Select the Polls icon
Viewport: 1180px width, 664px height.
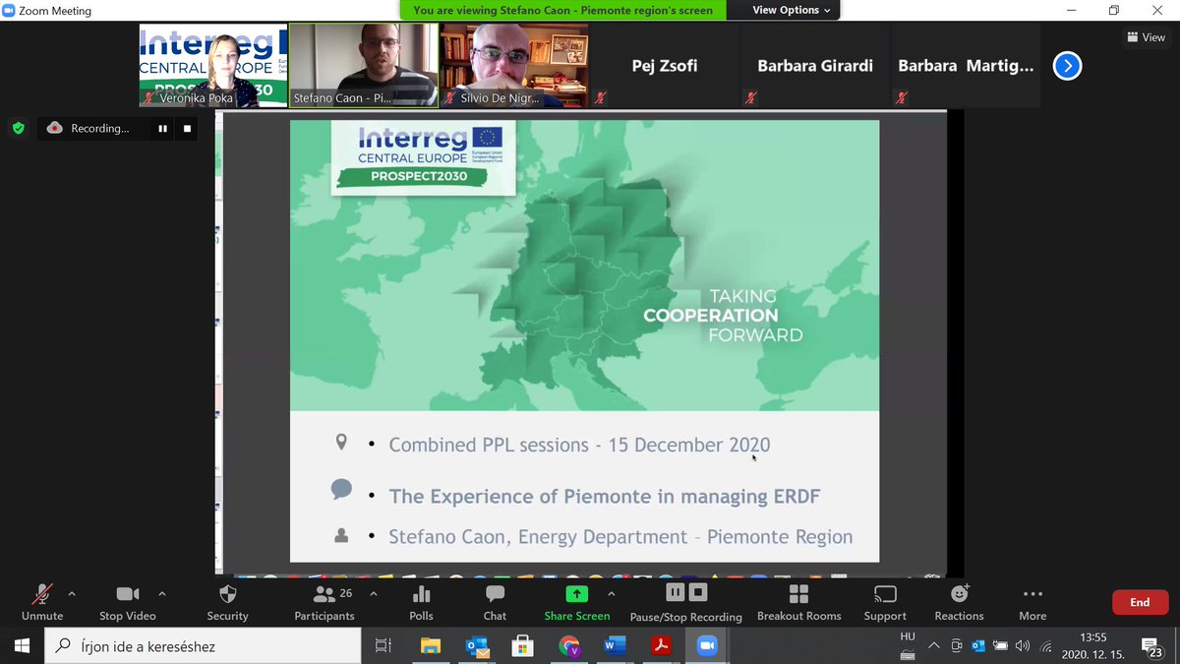click(x=421, y=601)
